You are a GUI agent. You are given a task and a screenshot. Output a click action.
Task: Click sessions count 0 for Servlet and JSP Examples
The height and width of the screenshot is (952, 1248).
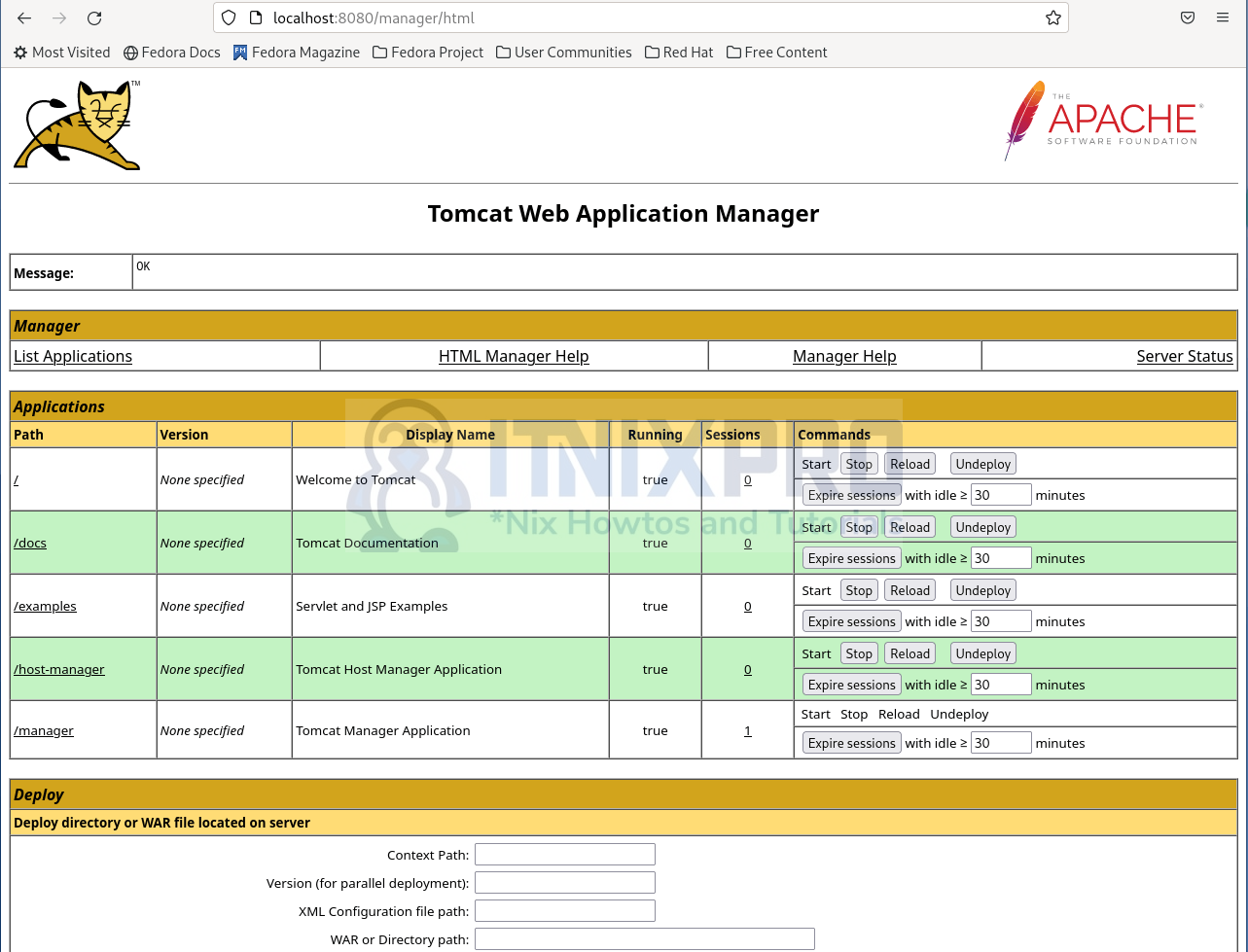[x=747, y=606]
